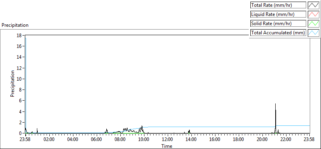Viewport: 321px width, 149px height.
Task: Click the Liquid Rate red line icon
Action: click(x=313, y=14)
